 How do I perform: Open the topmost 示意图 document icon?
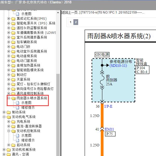[18, 14]
